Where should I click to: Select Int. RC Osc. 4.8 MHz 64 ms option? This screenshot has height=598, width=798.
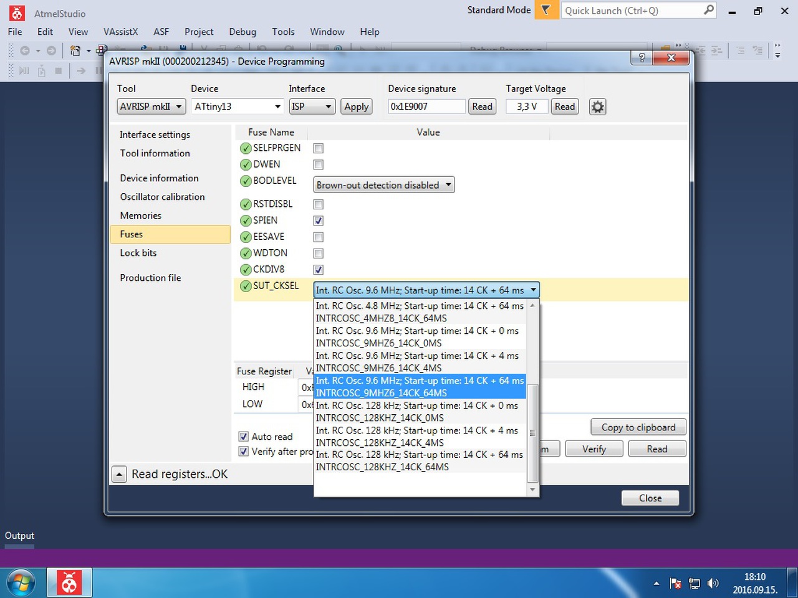pos(420,312)
